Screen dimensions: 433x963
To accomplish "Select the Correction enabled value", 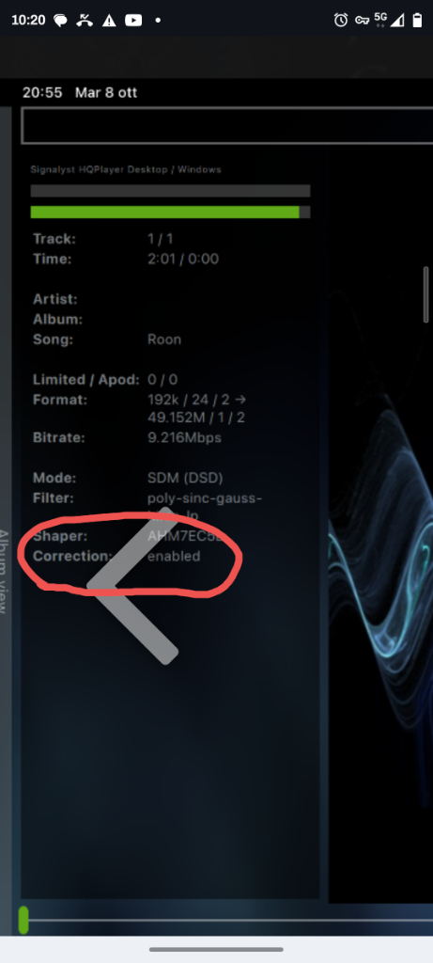I will 174,556.
